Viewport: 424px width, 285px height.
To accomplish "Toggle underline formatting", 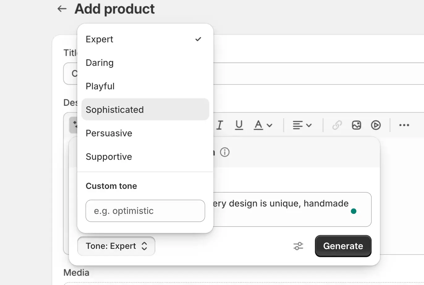I will 239,125.
